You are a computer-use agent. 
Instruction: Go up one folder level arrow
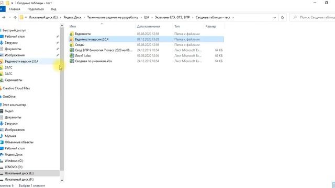point(15,17)
